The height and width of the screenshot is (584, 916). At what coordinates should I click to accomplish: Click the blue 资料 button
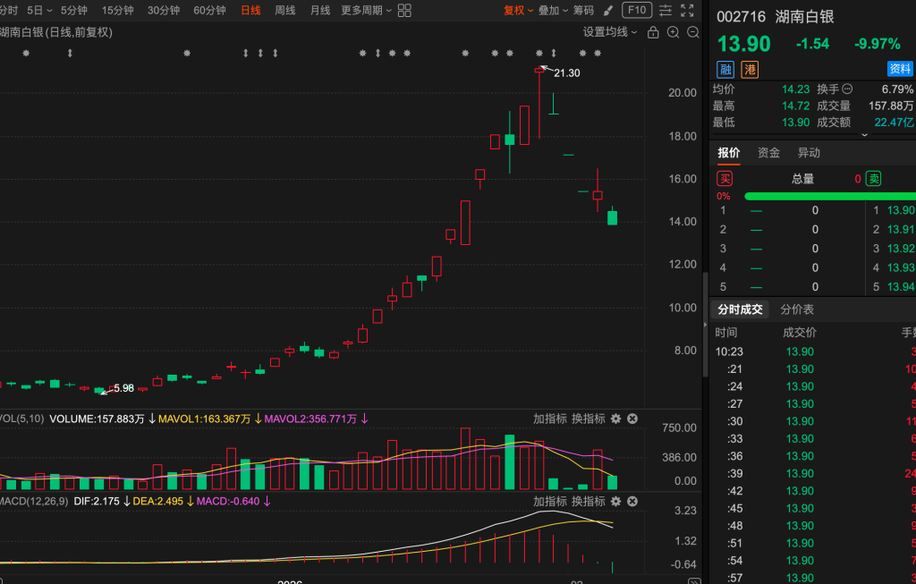(900, 70)
